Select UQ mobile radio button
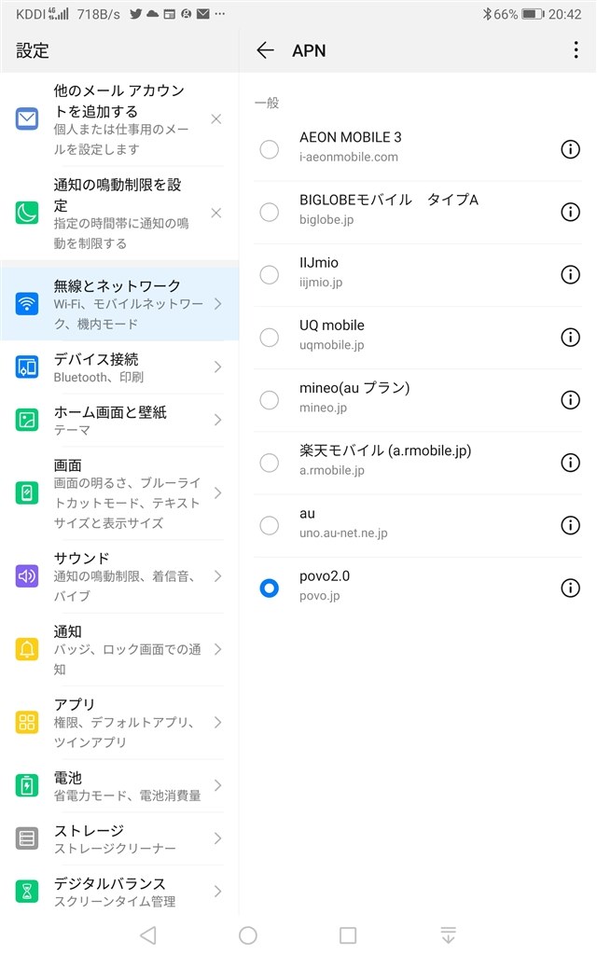 click(270, 338)
